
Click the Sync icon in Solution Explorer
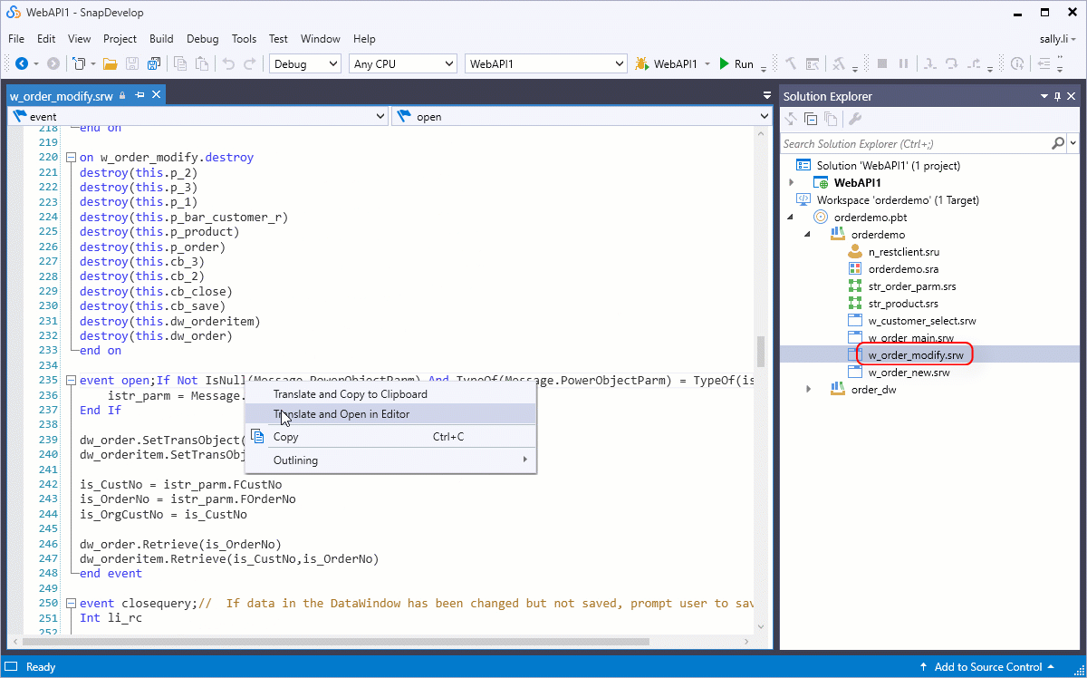791,119
